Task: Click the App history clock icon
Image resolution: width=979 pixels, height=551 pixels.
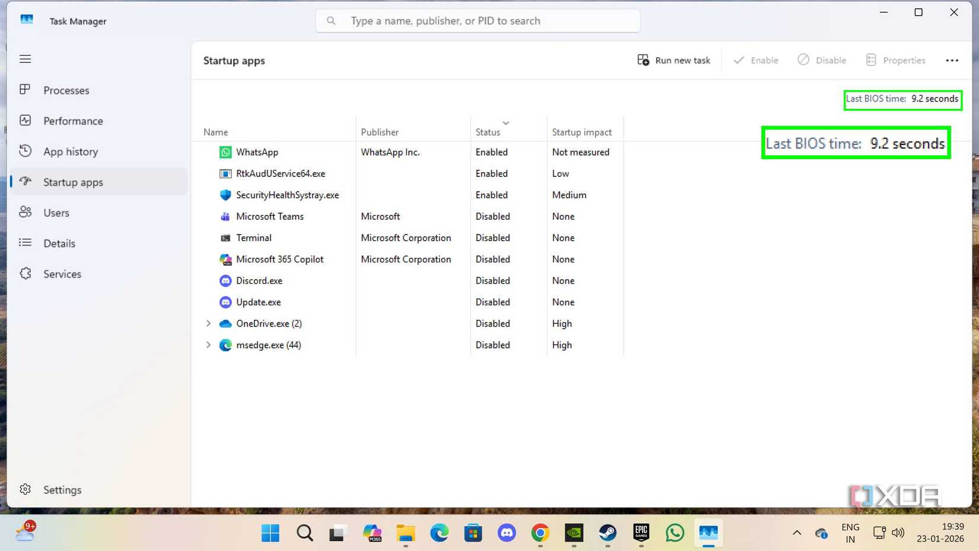Action: click(25, 151)
